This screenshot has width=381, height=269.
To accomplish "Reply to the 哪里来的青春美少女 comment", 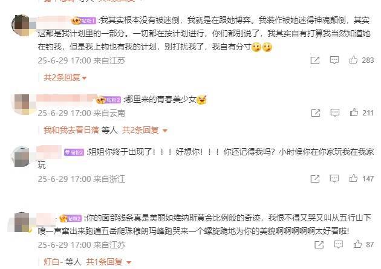I will click(x=335, y=112).
